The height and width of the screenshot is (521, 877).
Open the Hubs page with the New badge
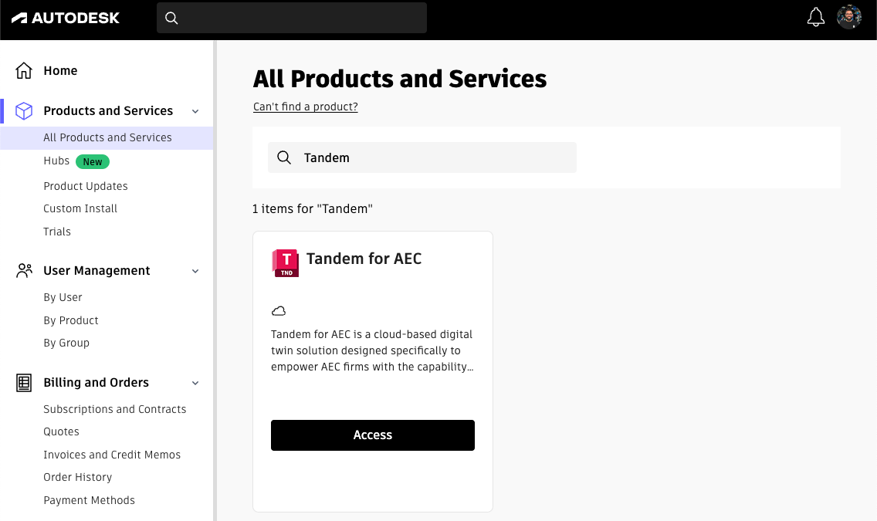point(56,161)
